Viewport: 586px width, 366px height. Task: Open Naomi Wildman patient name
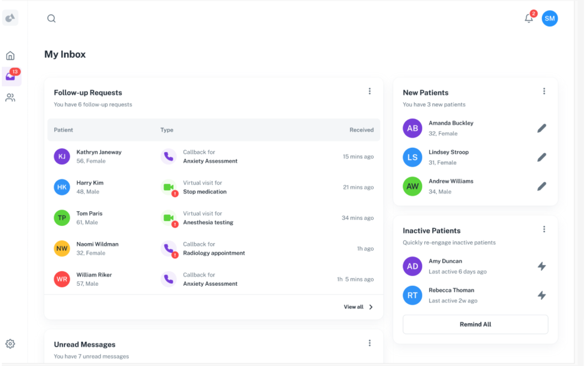[97, 244]
